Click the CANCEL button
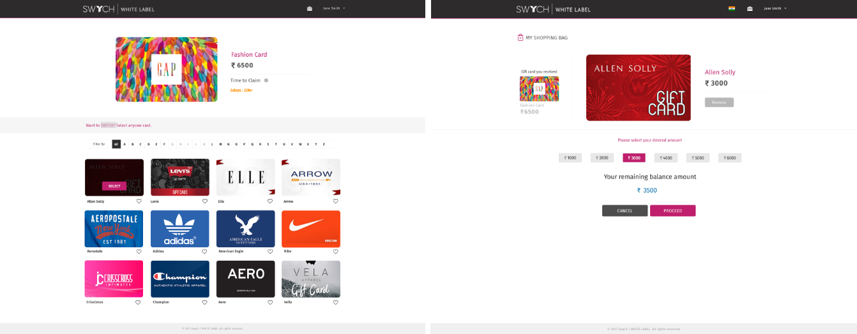This screenshot has width=857, height=334. (625, 210)
